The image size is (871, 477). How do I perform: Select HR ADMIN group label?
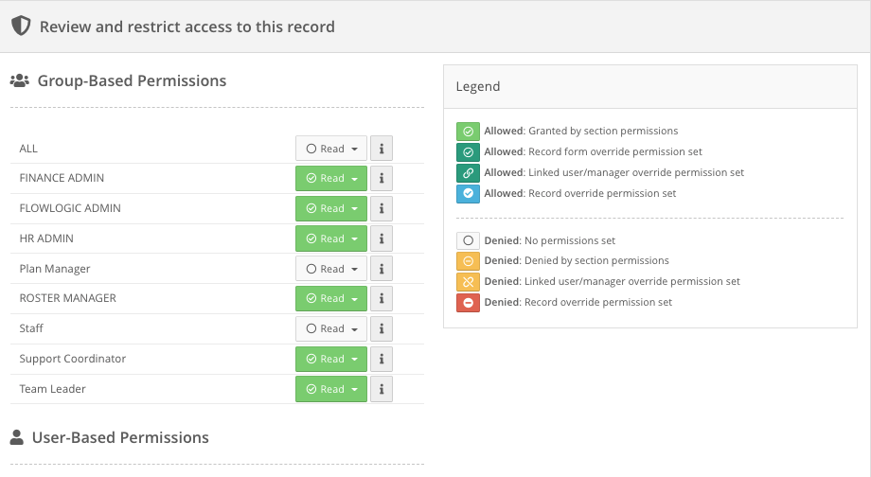point(46,238)
